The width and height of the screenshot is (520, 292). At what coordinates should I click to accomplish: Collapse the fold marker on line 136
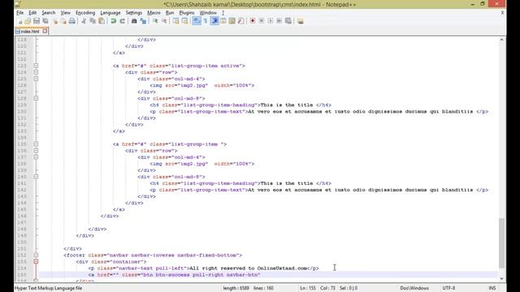[36, 151]
